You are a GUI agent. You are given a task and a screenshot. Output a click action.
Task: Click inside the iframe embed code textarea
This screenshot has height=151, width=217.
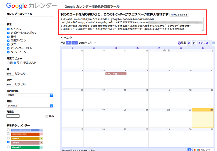[132, 24]
